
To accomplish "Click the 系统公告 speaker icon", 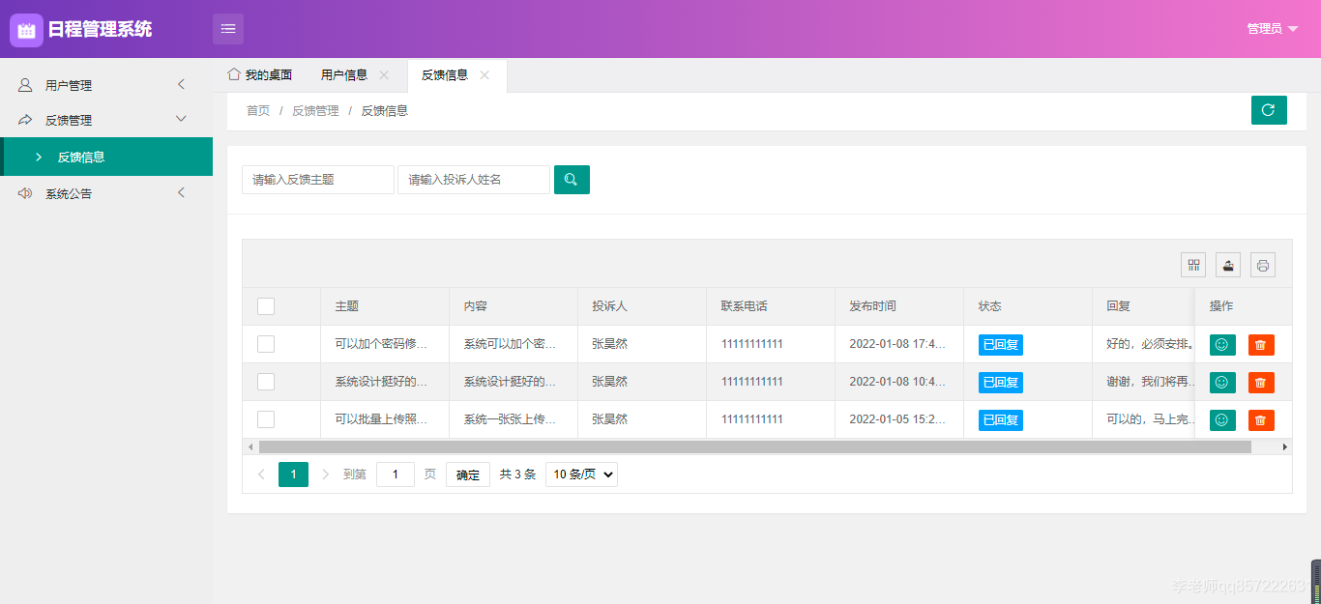I will coord(25,193).
